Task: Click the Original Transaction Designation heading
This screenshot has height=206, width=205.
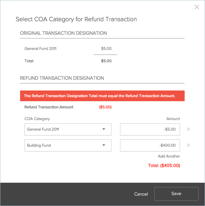Action: coord(63,33)
